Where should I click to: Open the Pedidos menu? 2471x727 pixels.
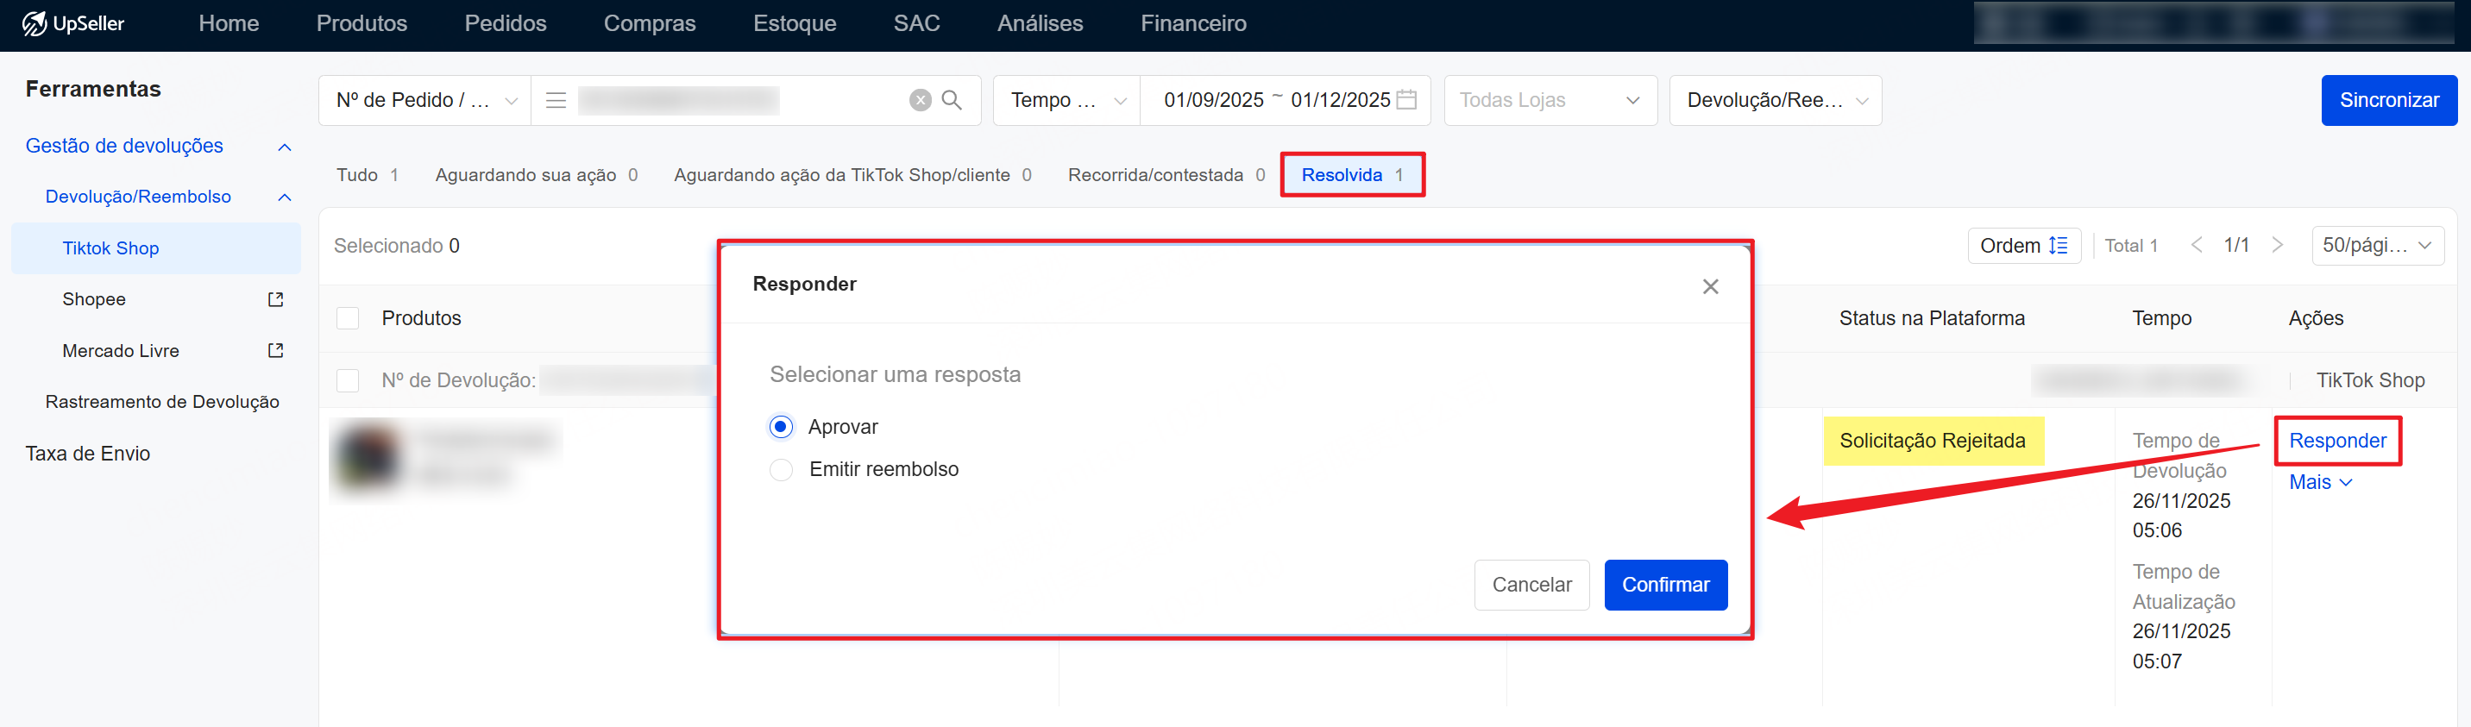(505, 23)
